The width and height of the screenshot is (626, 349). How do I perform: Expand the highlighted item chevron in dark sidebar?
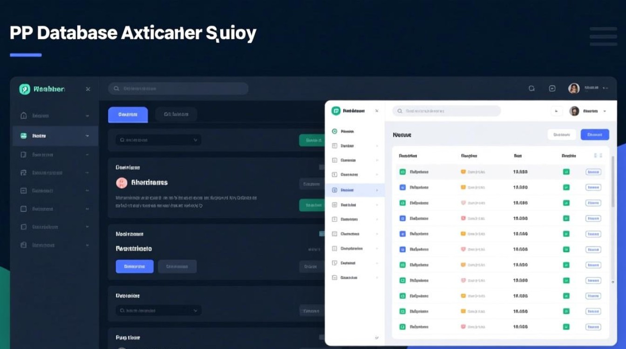tap(87, 136)
